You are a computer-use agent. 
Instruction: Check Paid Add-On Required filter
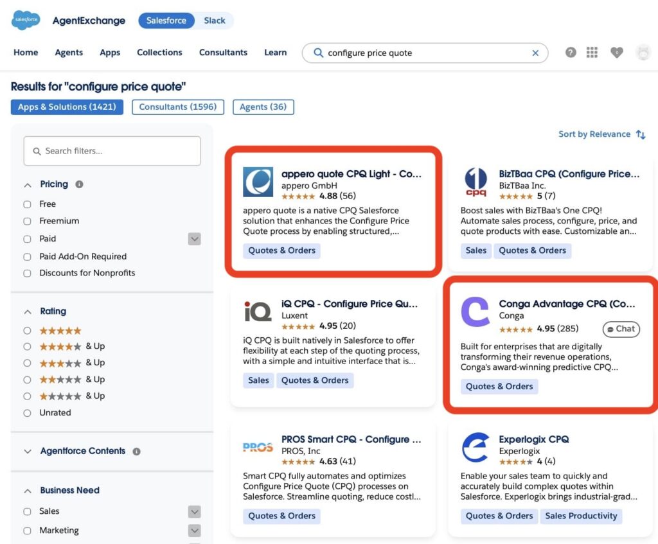(27, 257)
